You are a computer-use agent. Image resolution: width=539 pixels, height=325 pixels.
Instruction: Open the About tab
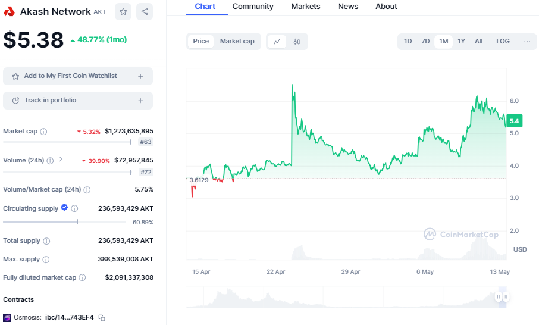tap(386, 7)
